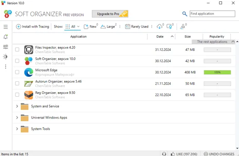Maximize the Soft Organizer window
The image size is (239, 156).
point(221,3)
